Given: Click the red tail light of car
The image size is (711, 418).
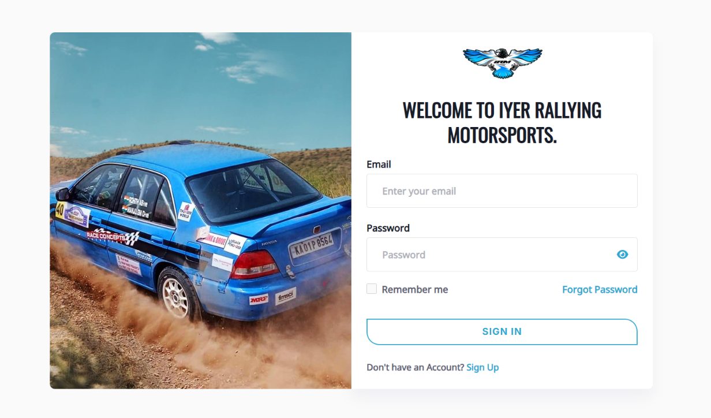Looking at the screenshot, I should (254, 264).
